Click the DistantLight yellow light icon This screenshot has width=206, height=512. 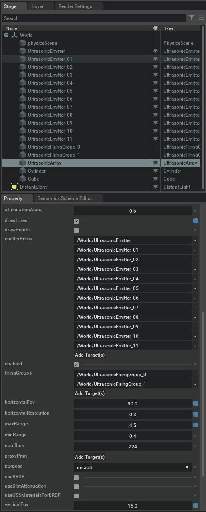click(x=14, y=187)
